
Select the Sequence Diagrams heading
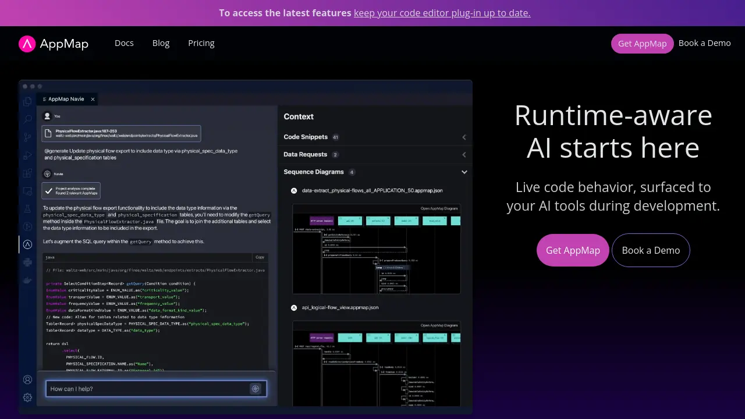tap(314, 172)
